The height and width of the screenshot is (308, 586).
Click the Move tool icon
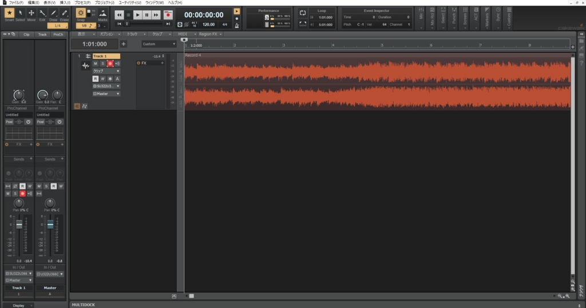31,14
